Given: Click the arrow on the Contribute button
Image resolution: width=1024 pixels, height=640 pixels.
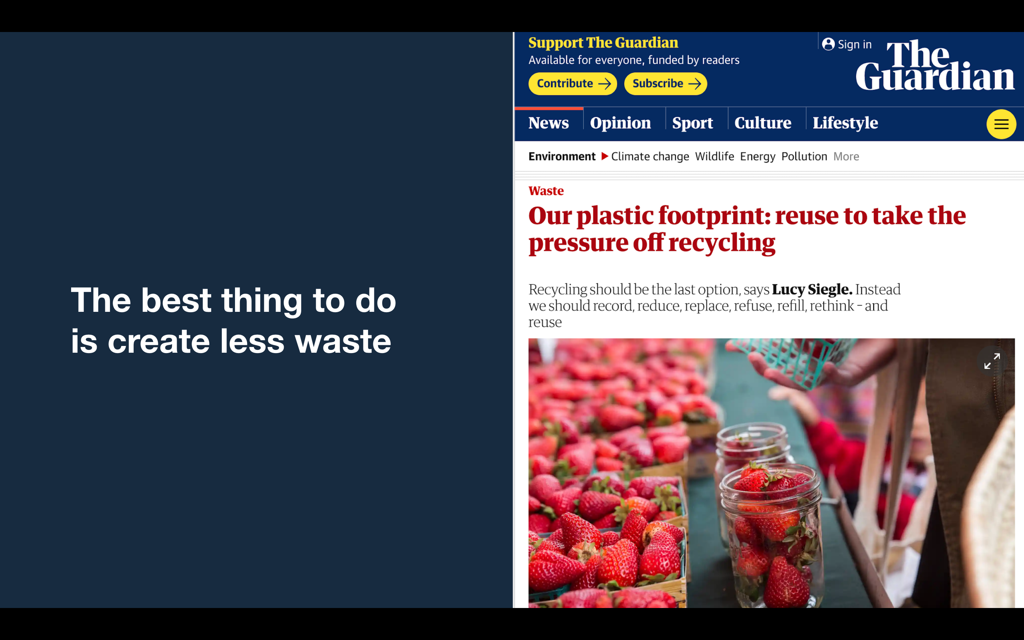Looking at the screenshot, I should (x=604, y=84).
